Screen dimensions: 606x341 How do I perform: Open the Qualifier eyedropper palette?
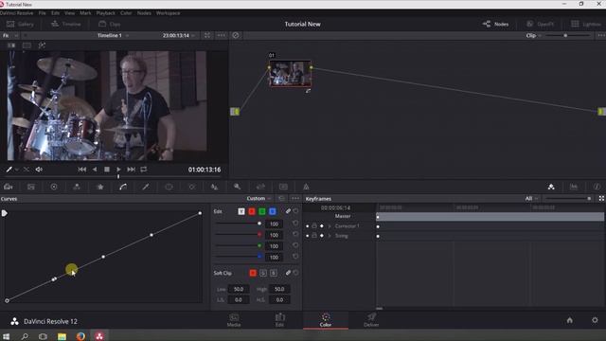tap(146, 187)
